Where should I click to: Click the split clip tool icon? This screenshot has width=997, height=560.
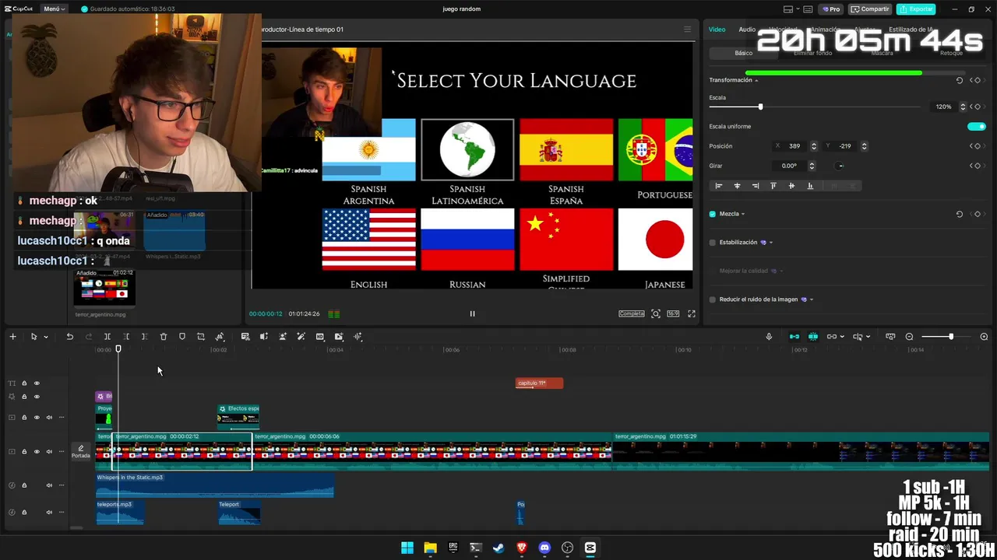107,337
